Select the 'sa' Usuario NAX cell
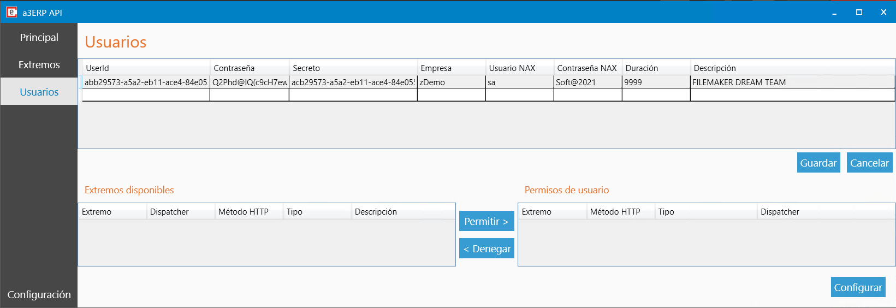The width and height of the screenshot is (896, 308). 520,82
